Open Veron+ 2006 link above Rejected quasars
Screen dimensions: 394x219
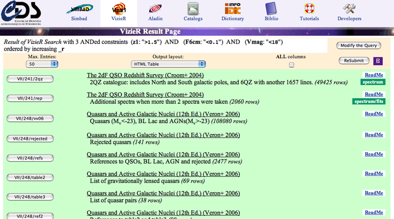(x=163, y=135)
